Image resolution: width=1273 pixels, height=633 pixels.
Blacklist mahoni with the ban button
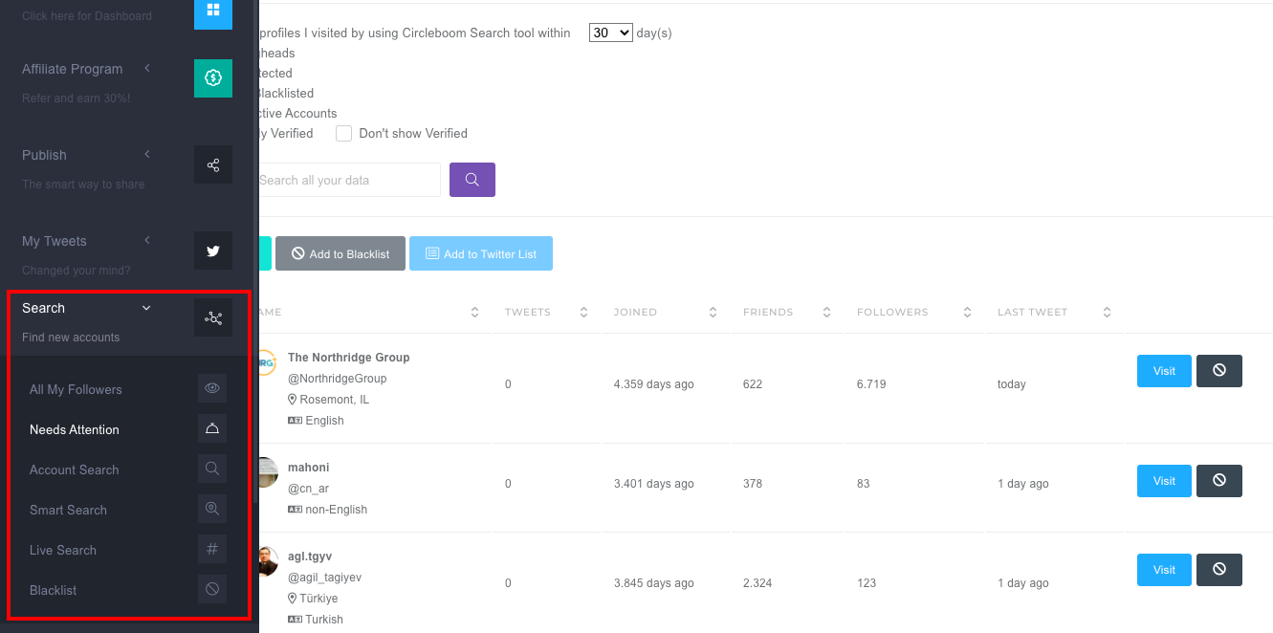point(1219,481)
